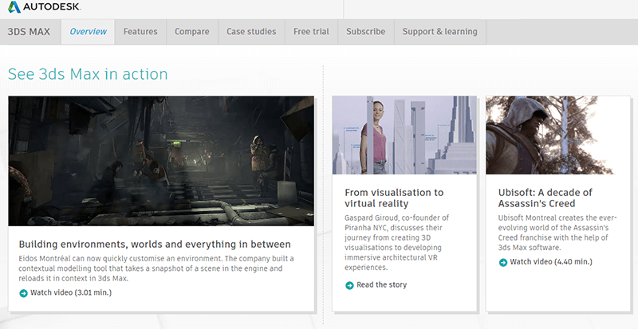The height and width of the screenshot is (329, 638).
Task: Click arrow icon beside Watch video (4.40 min.)
Action: 503,262
